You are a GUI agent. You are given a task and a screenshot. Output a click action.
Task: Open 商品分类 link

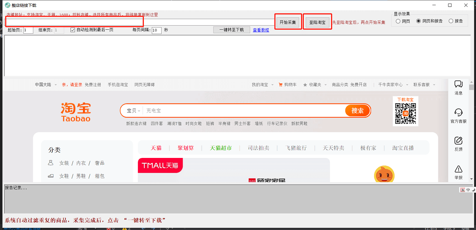tap(340, 84)
